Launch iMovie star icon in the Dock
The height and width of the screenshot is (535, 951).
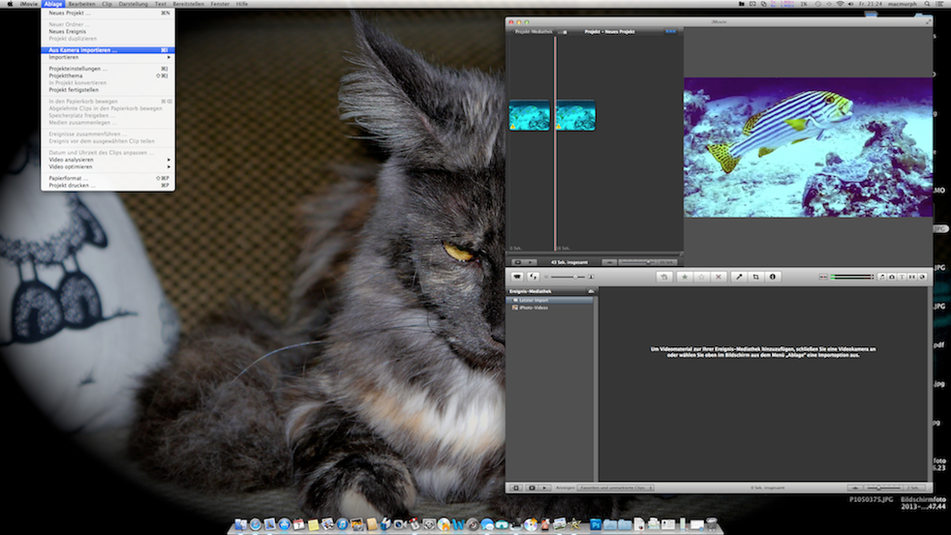tap(573, 524)
